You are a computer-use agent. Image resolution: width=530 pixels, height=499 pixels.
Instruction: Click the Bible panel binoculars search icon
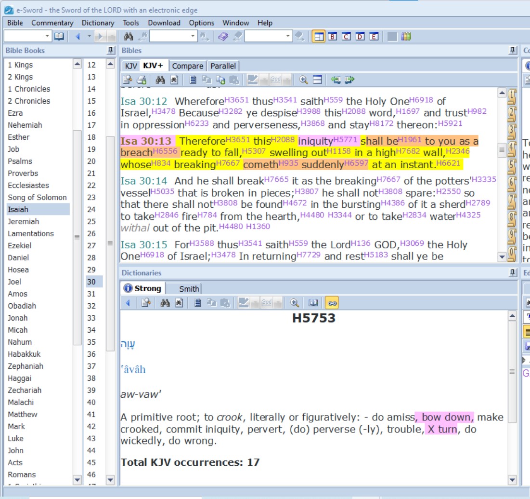click(x=160, y=80)
